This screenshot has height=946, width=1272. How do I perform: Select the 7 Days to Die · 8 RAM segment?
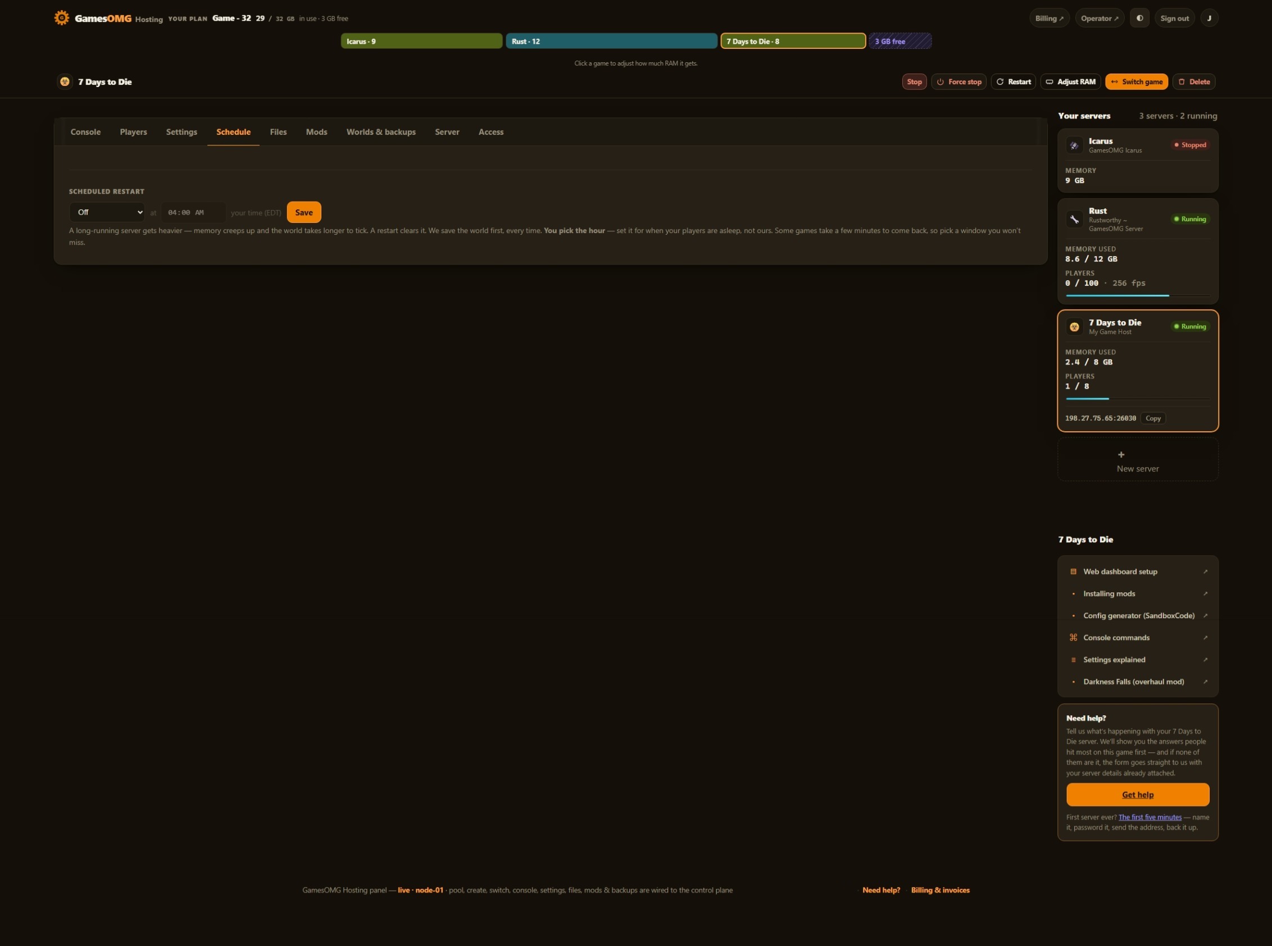coord(793,41)
